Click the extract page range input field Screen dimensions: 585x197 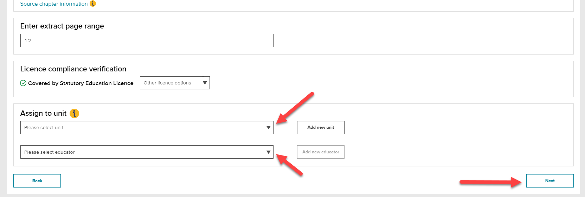147,40
